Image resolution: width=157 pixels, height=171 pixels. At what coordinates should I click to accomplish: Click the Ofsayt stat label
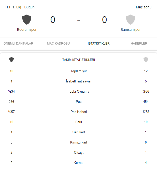[x=79, y=153]
